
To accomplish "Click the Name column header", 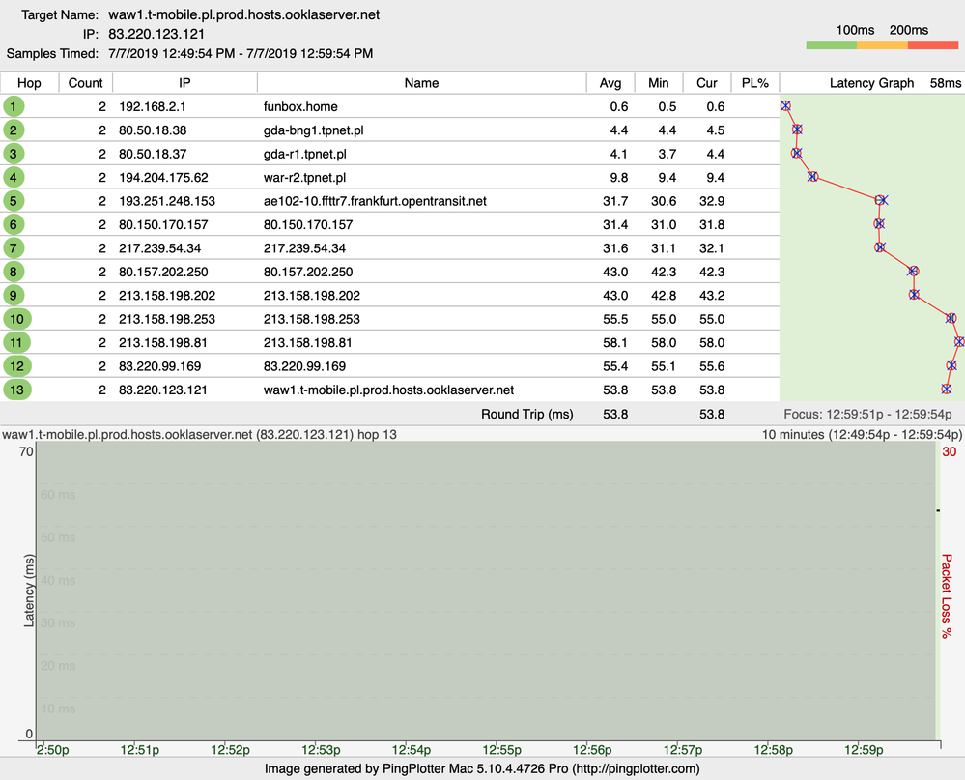I will click(x=422, y=83).
